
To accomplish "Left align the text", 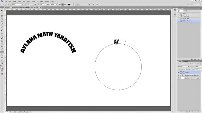I will (x=60, y=5).
